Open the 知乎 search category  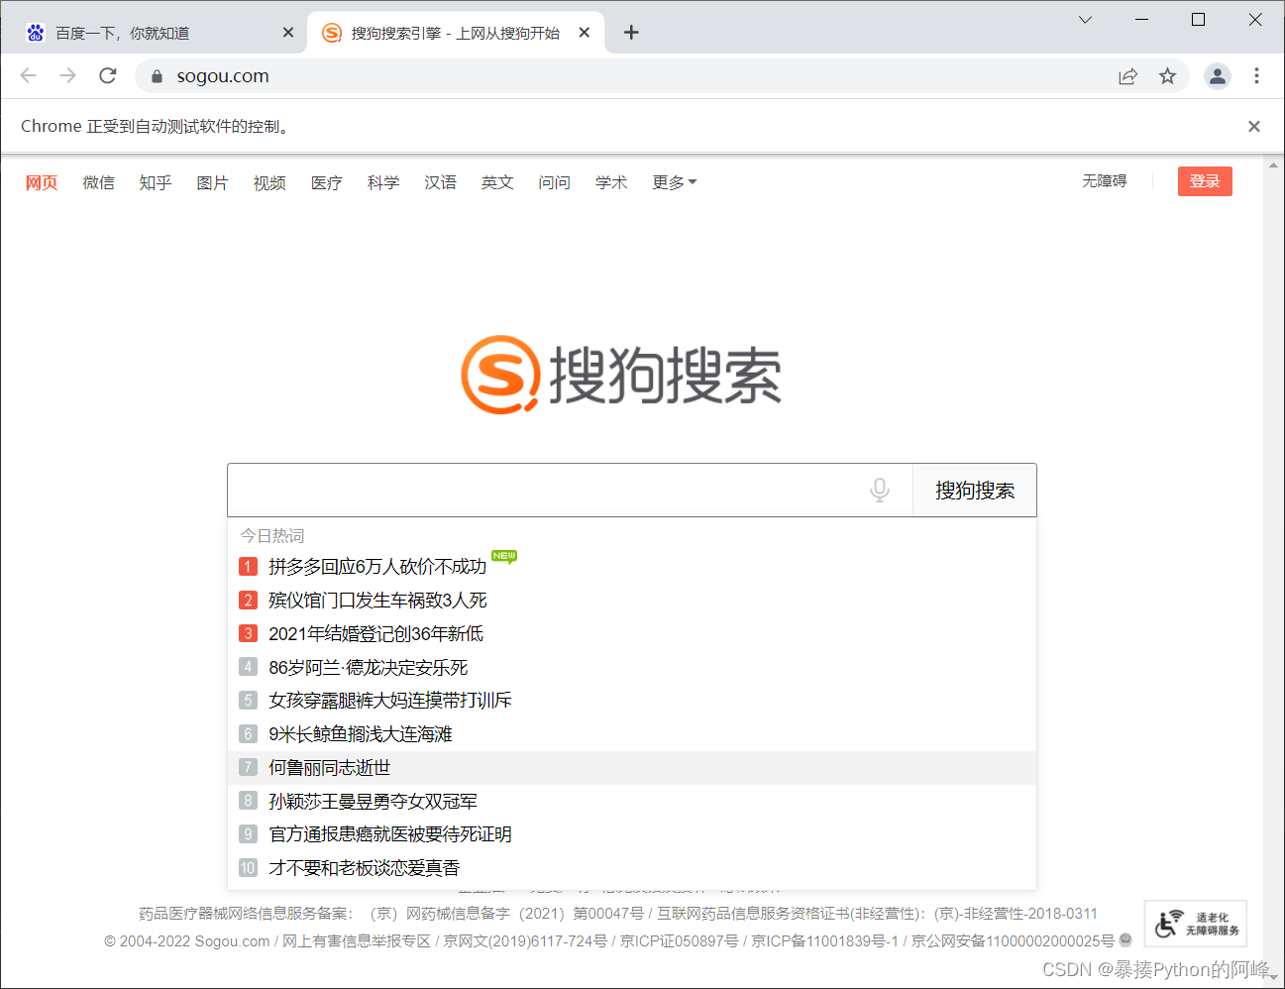point(156,182)
